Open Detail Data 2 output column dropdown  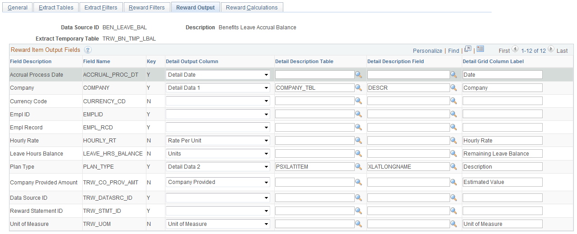(218, 166)
